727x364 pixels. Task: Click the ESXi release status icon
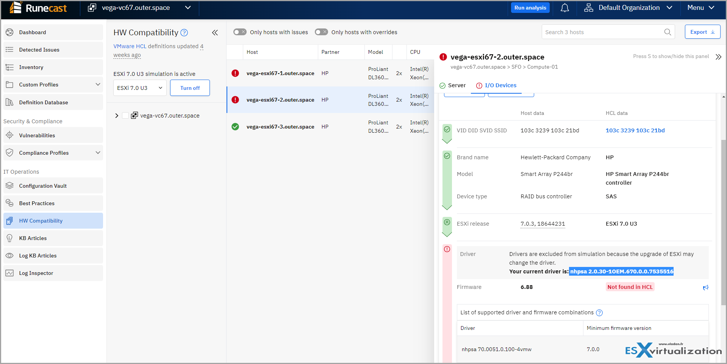(447, 222)
